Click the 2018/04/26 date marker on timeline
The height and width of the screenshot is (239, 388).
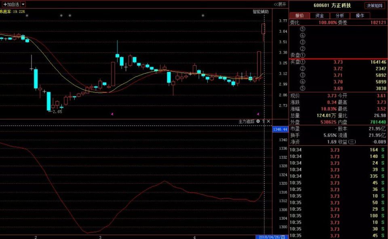271,237
